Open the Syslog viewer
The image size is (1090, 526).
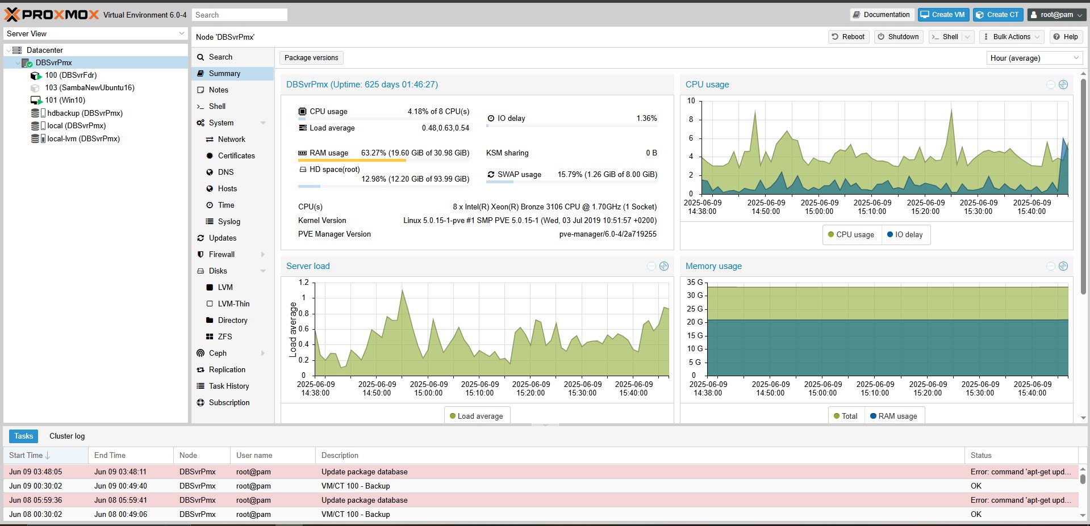tap(228, 221)
